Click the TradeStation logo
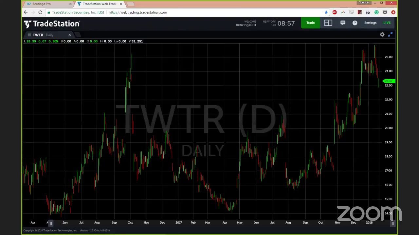 [52, 24]
